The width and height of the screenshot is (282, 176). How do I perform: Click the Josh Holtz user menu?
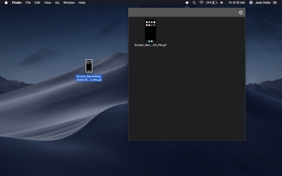tap(263, 3)
